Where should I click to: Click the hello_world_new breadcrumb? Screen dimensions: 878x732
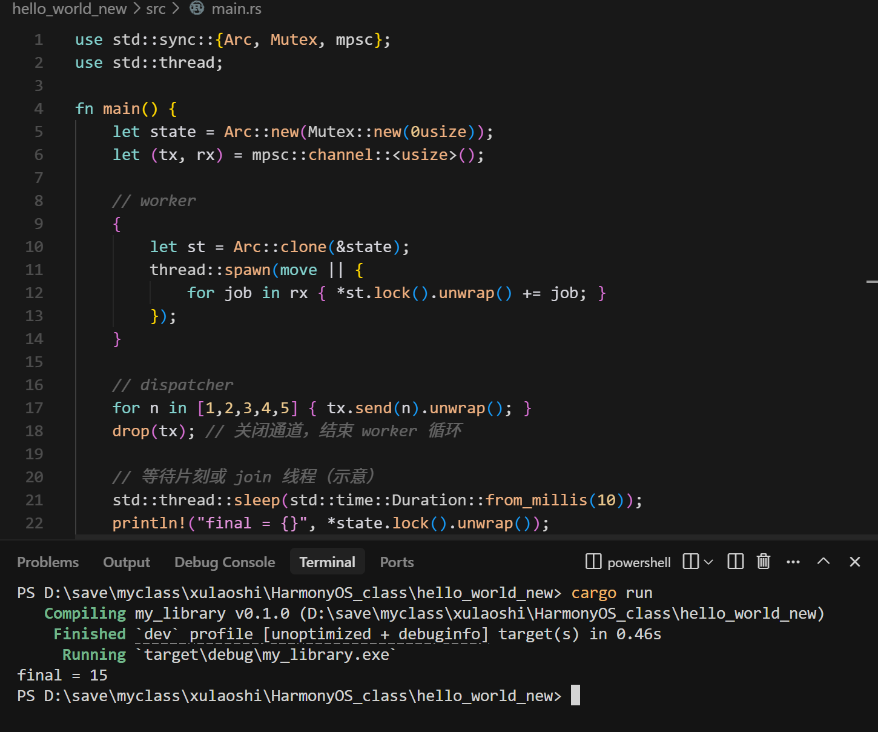coord(70,9)
